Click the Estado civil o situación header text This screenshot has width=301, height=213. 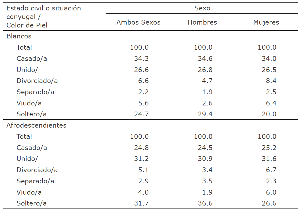[x=44, y=8]
